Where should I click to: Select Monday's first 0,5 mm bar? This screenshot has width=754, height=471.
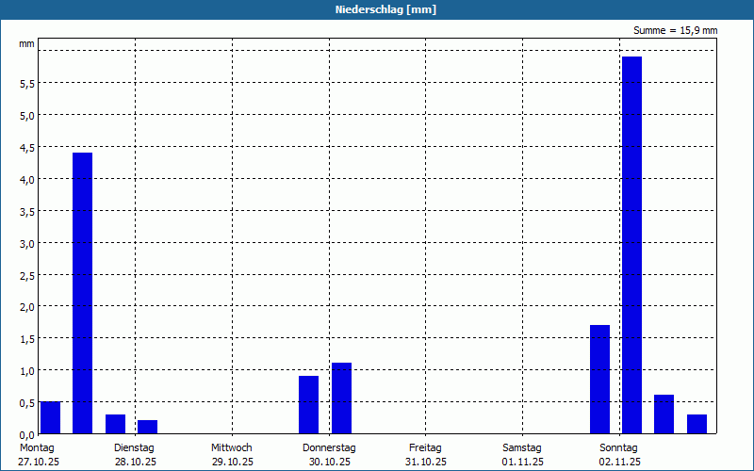click(x=51, y=417)
